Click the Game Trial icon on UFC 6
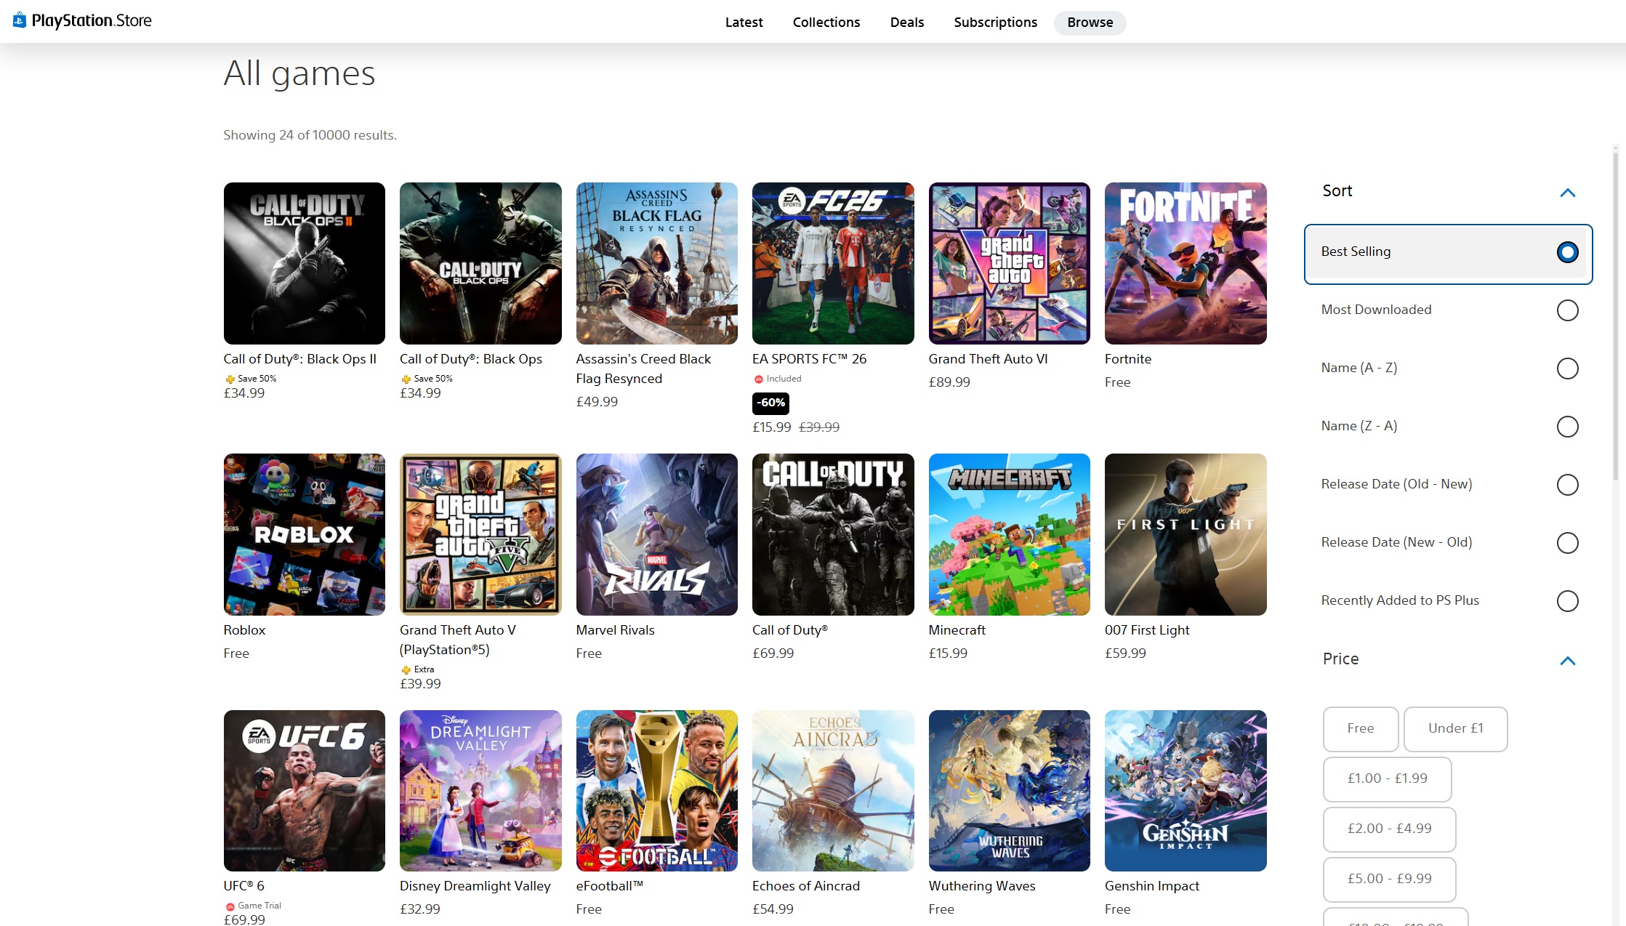The height and width of the screenshot is (926, 1626). tap(230, 906)
